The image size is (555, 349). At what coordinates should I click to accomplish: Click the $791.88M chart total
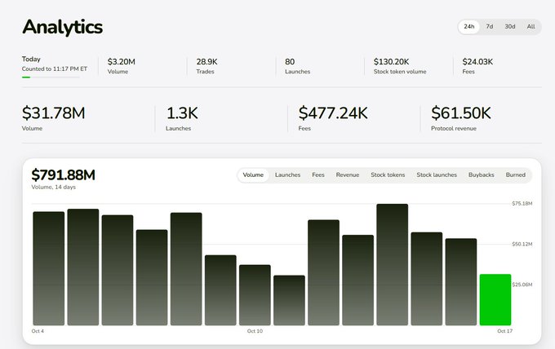click(x=64, y=175)
